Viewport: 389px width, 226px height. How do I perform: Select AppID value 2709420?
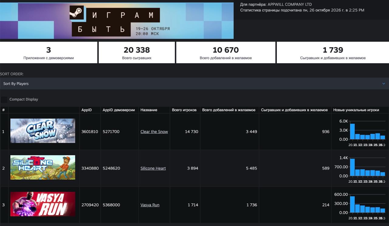pos(90,205)
